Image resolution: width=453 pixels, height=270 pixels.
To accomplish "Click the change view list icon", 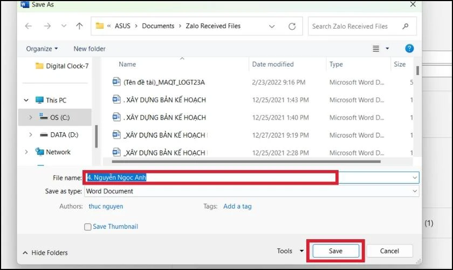I will [x=375, y=49].
